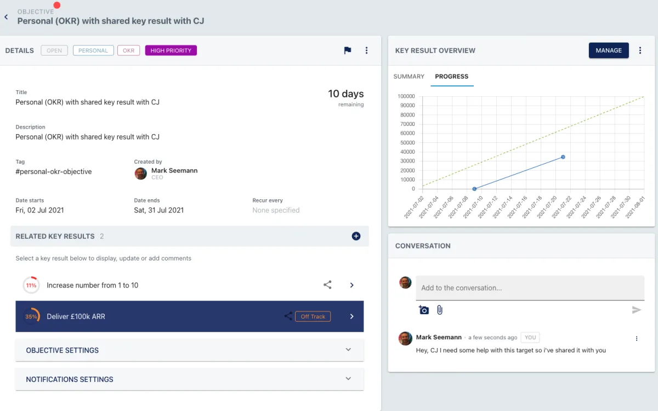Click the Conversation panel heading

tap(423, 246)
